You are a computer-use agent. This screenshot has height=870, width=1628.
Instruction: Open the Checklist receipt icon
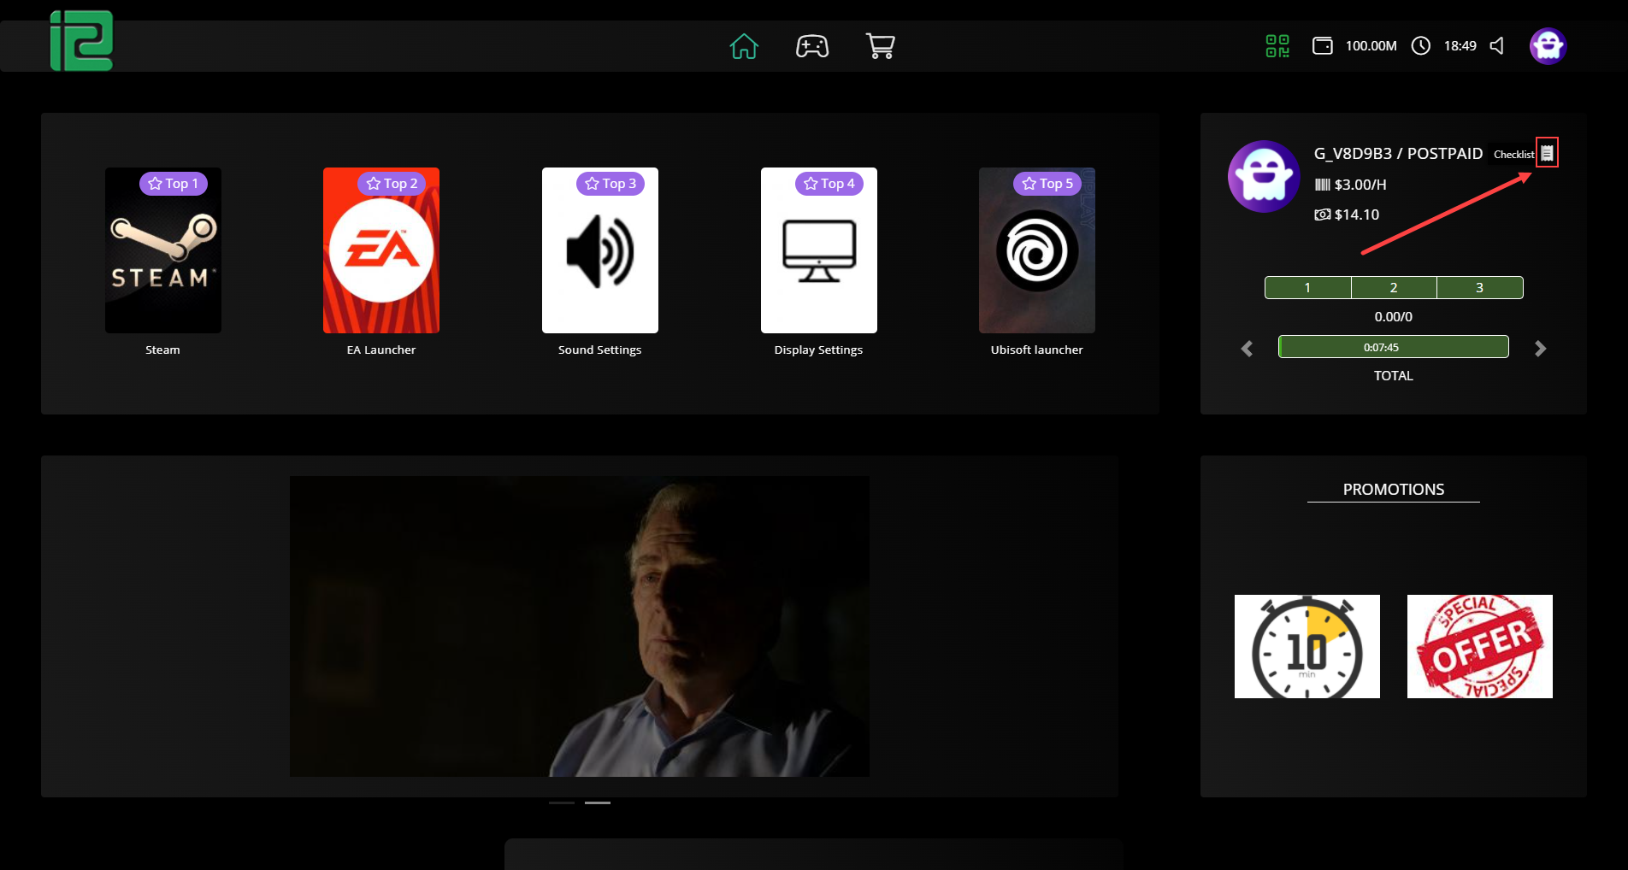1547,153
